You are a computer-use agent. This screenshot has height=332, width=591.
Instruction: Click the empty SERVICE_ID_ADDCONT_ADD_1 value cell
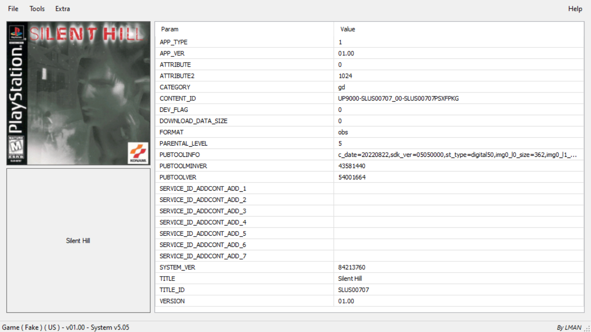(458, 188)
